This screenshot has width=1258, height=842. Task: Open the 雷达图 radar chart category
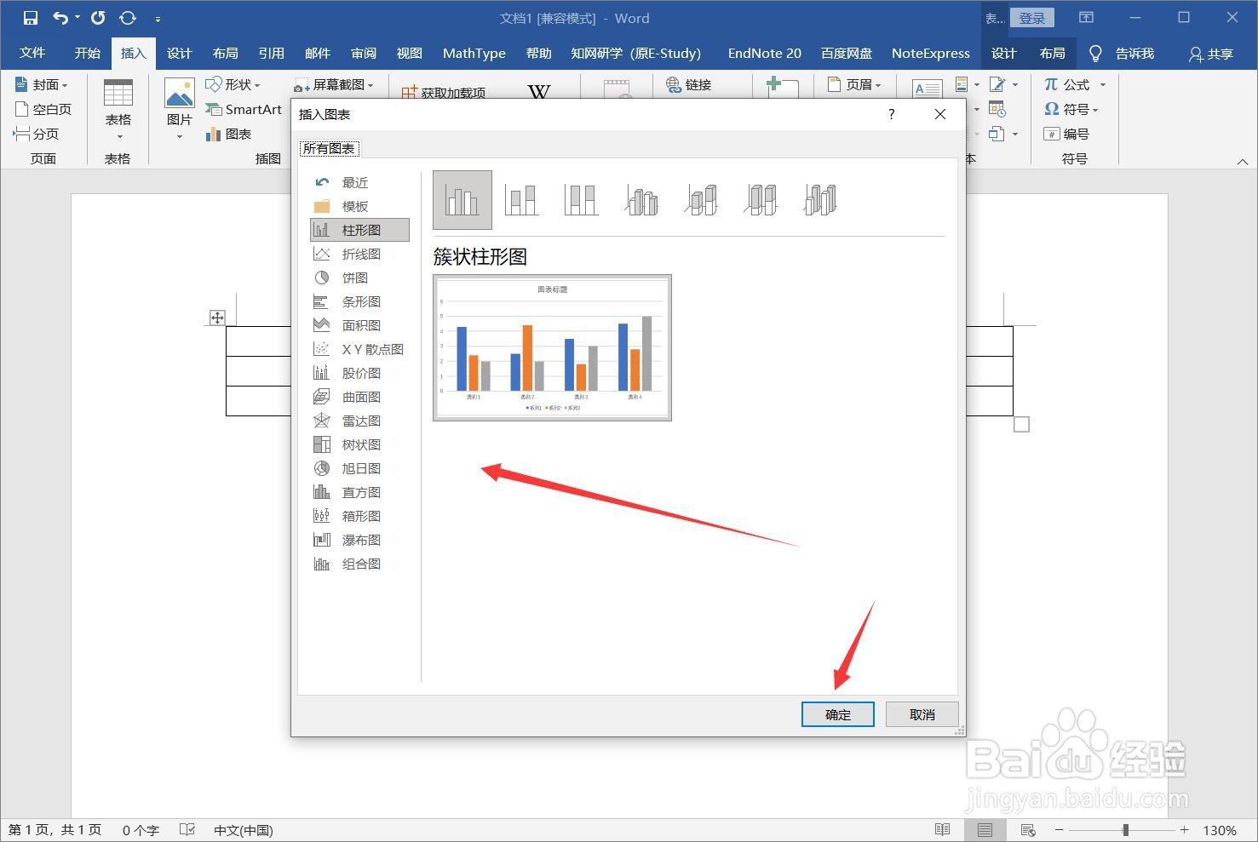point(359,421)
